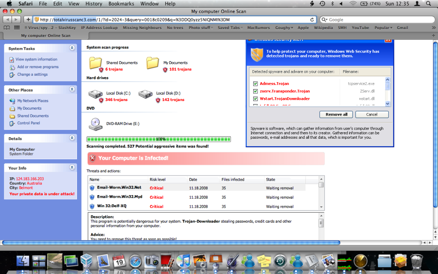Collapse the Details panel chevron
The image size is (438, 274).
pyautogui.click(x=72, y=138)
